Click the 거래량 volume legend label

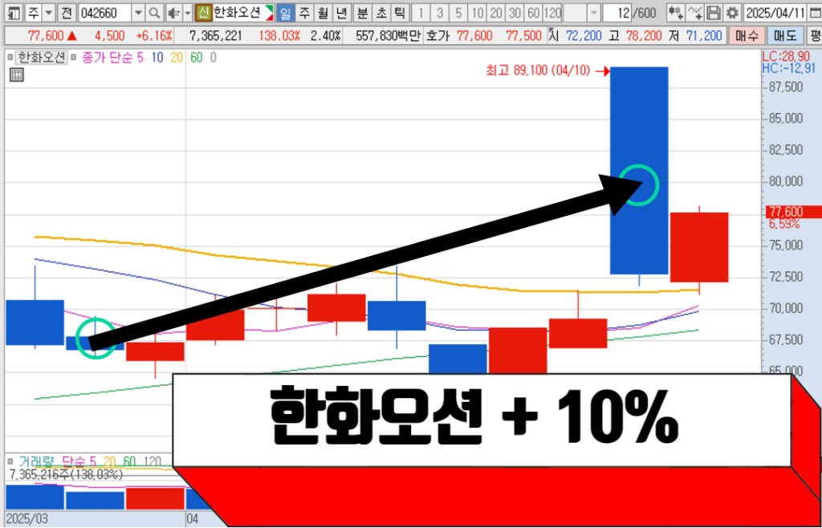click(39, 461)
